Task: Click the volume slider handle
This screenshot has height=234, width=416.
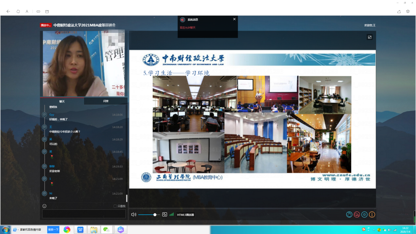Action: (155, 215)
